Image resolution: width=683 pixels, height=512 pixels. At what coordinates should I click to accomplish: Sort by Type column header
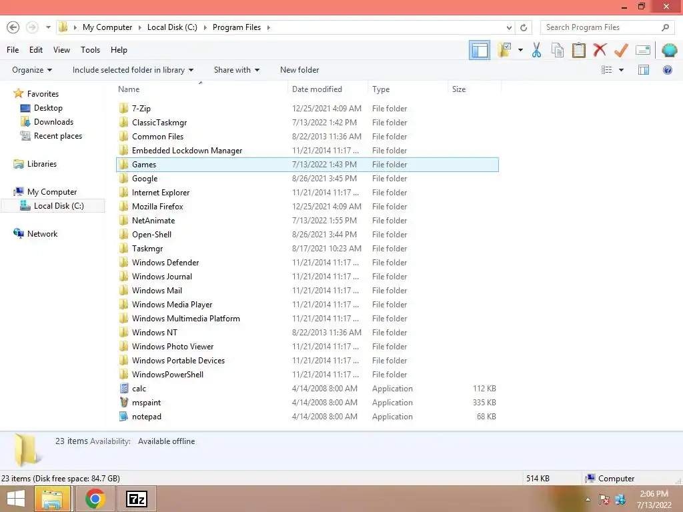click(x=408, y=89)
